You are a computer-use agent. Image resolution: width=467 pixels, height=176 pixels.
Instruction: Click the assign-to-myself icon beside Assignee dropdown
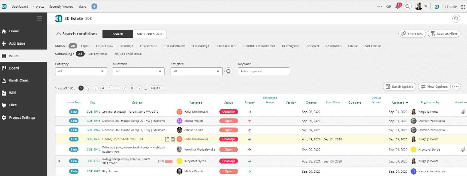click(x=228, y=71)
